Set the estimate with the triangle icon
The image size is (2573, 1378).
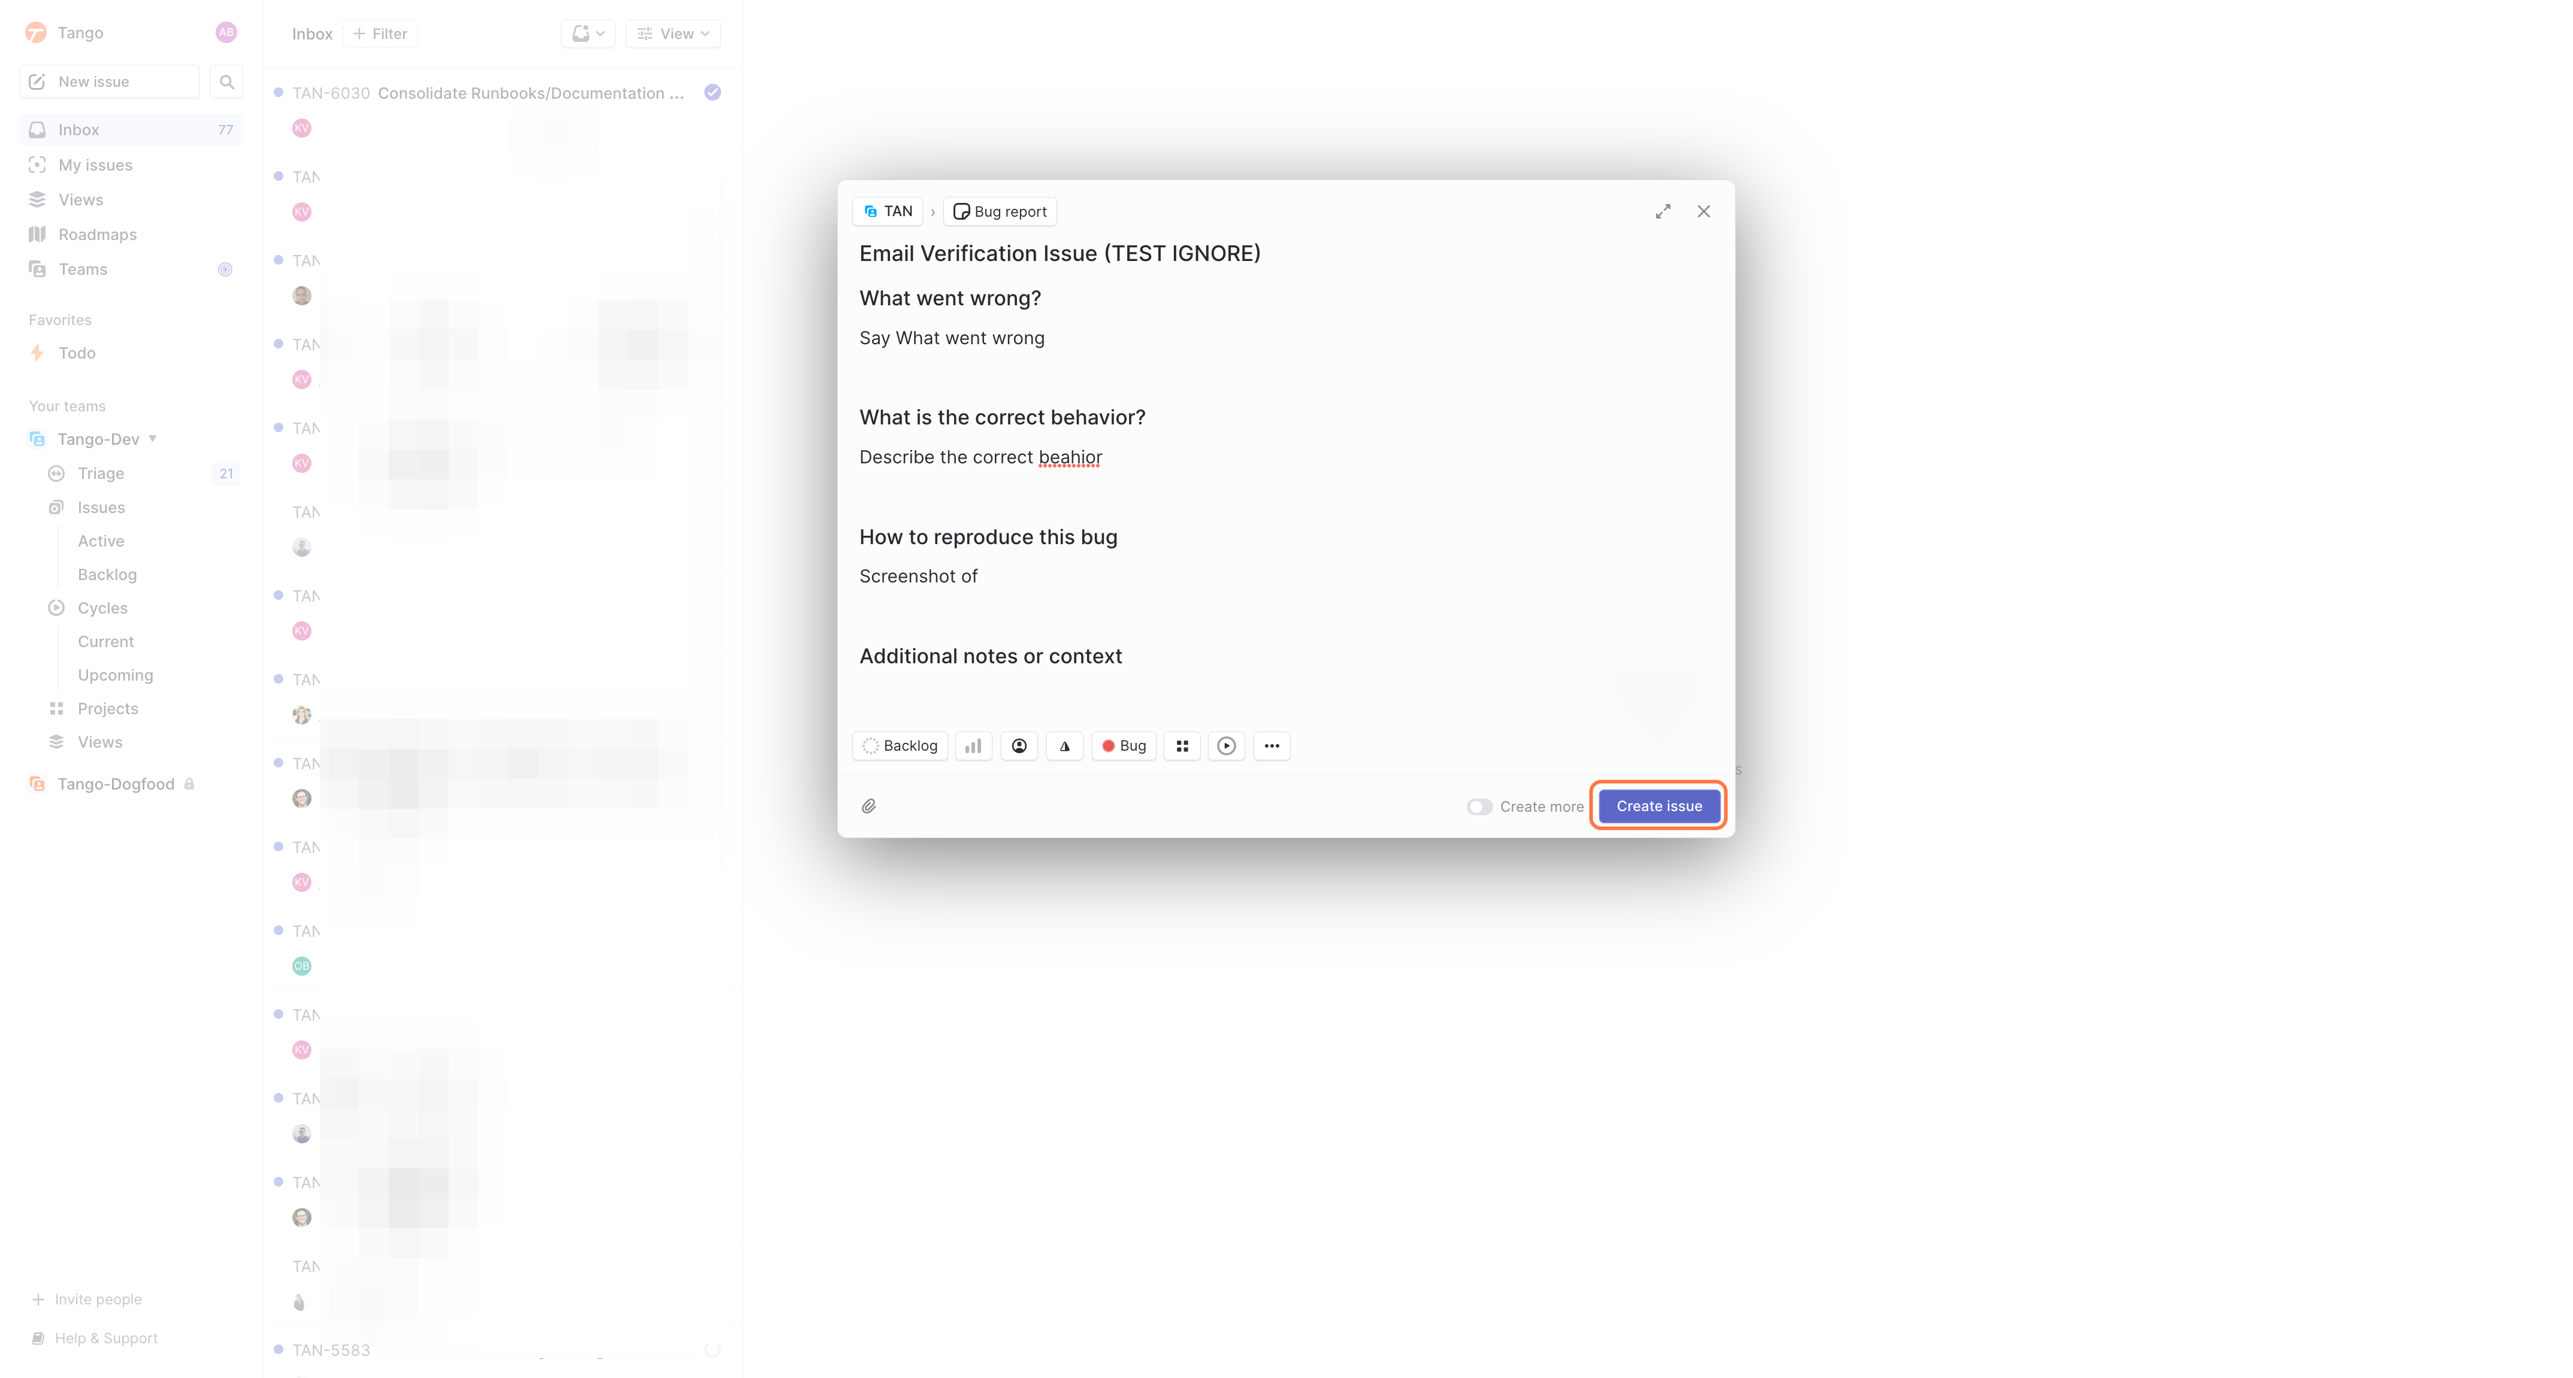coord(1065,746)
